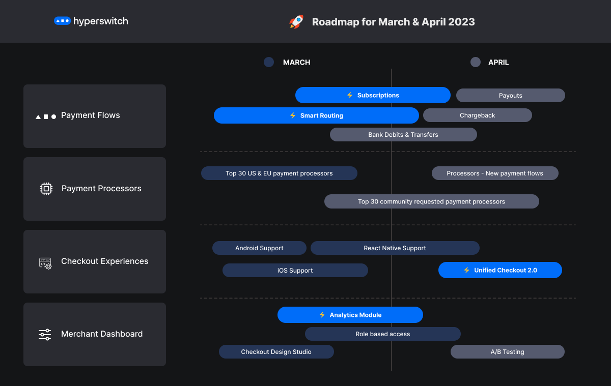Select the MARCH column heading
611x386 pixels.
pyautogui.click(x=296, y=62)
